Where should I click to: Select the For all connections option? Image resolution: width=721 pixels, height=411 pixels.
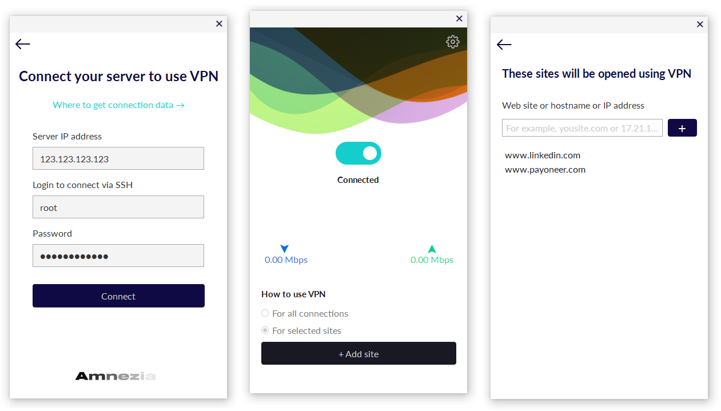click(305, 313)
